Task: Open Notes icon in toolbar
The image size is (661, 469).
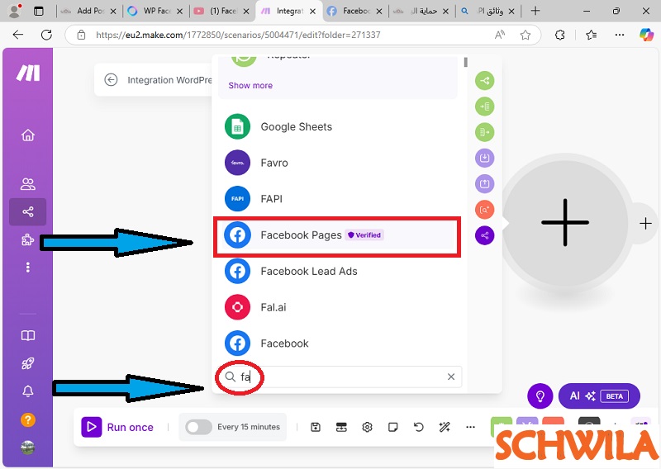Action: pos(393,427)
